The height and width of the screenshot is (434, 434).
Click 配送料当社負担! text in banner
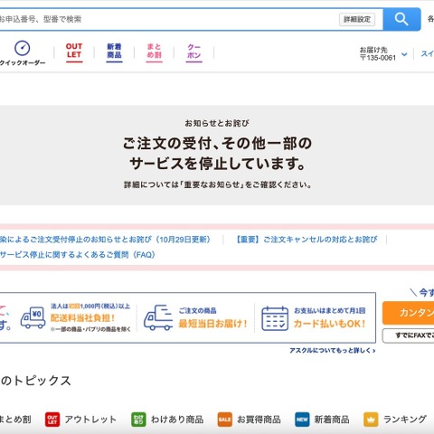(82, 318)
